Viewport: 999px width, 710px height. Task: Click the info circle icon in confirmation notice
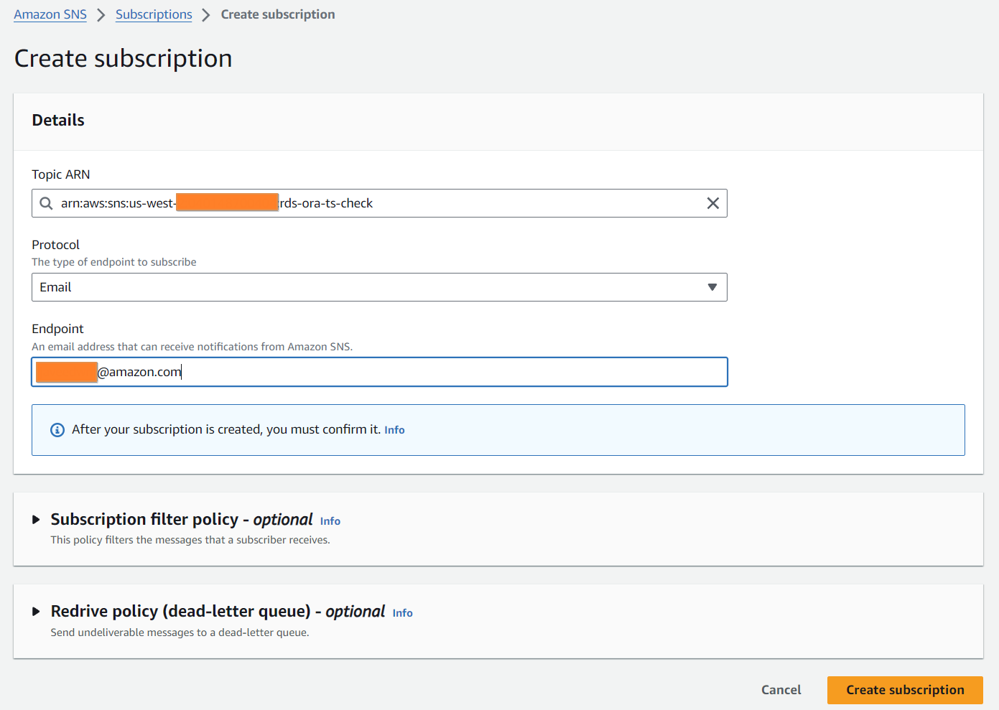[57, 430]
